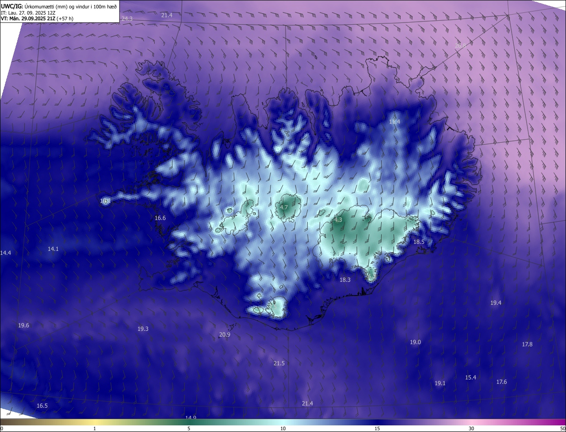Viewport: 566px width, 432px height.
Task: Click the color scale tick labeled 10
Action: click(283, 429)
